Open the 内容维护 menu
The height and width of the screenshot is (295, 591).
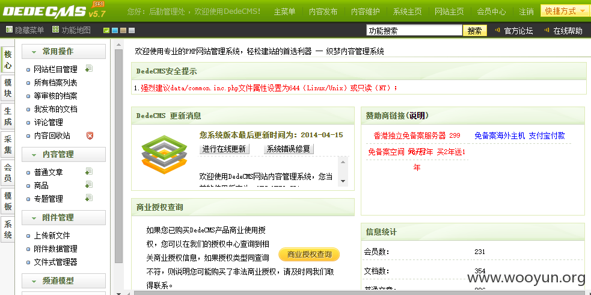[x=365, y=11]
